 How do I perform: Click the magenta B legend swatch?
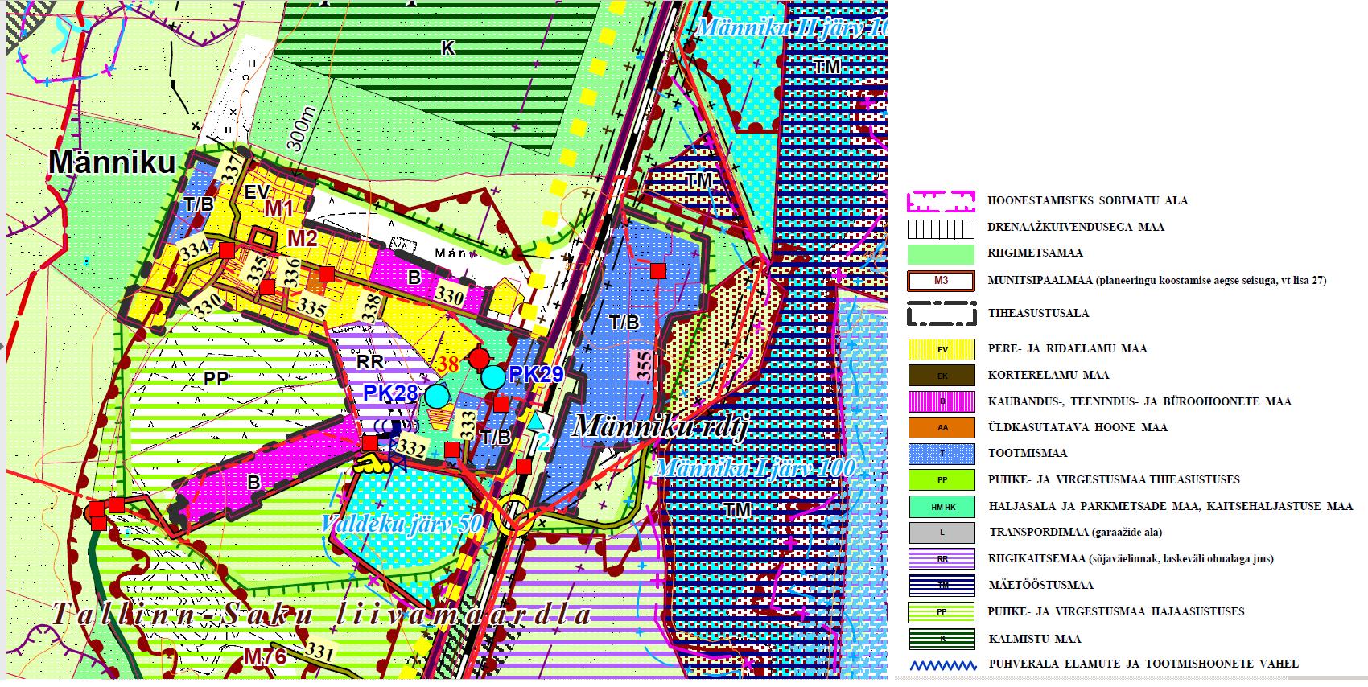tap(941, 401)
